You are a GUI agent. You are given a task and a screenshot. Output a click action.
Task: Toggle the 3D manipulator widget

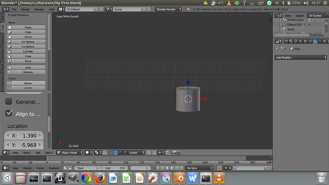click(x=111, y=153)
